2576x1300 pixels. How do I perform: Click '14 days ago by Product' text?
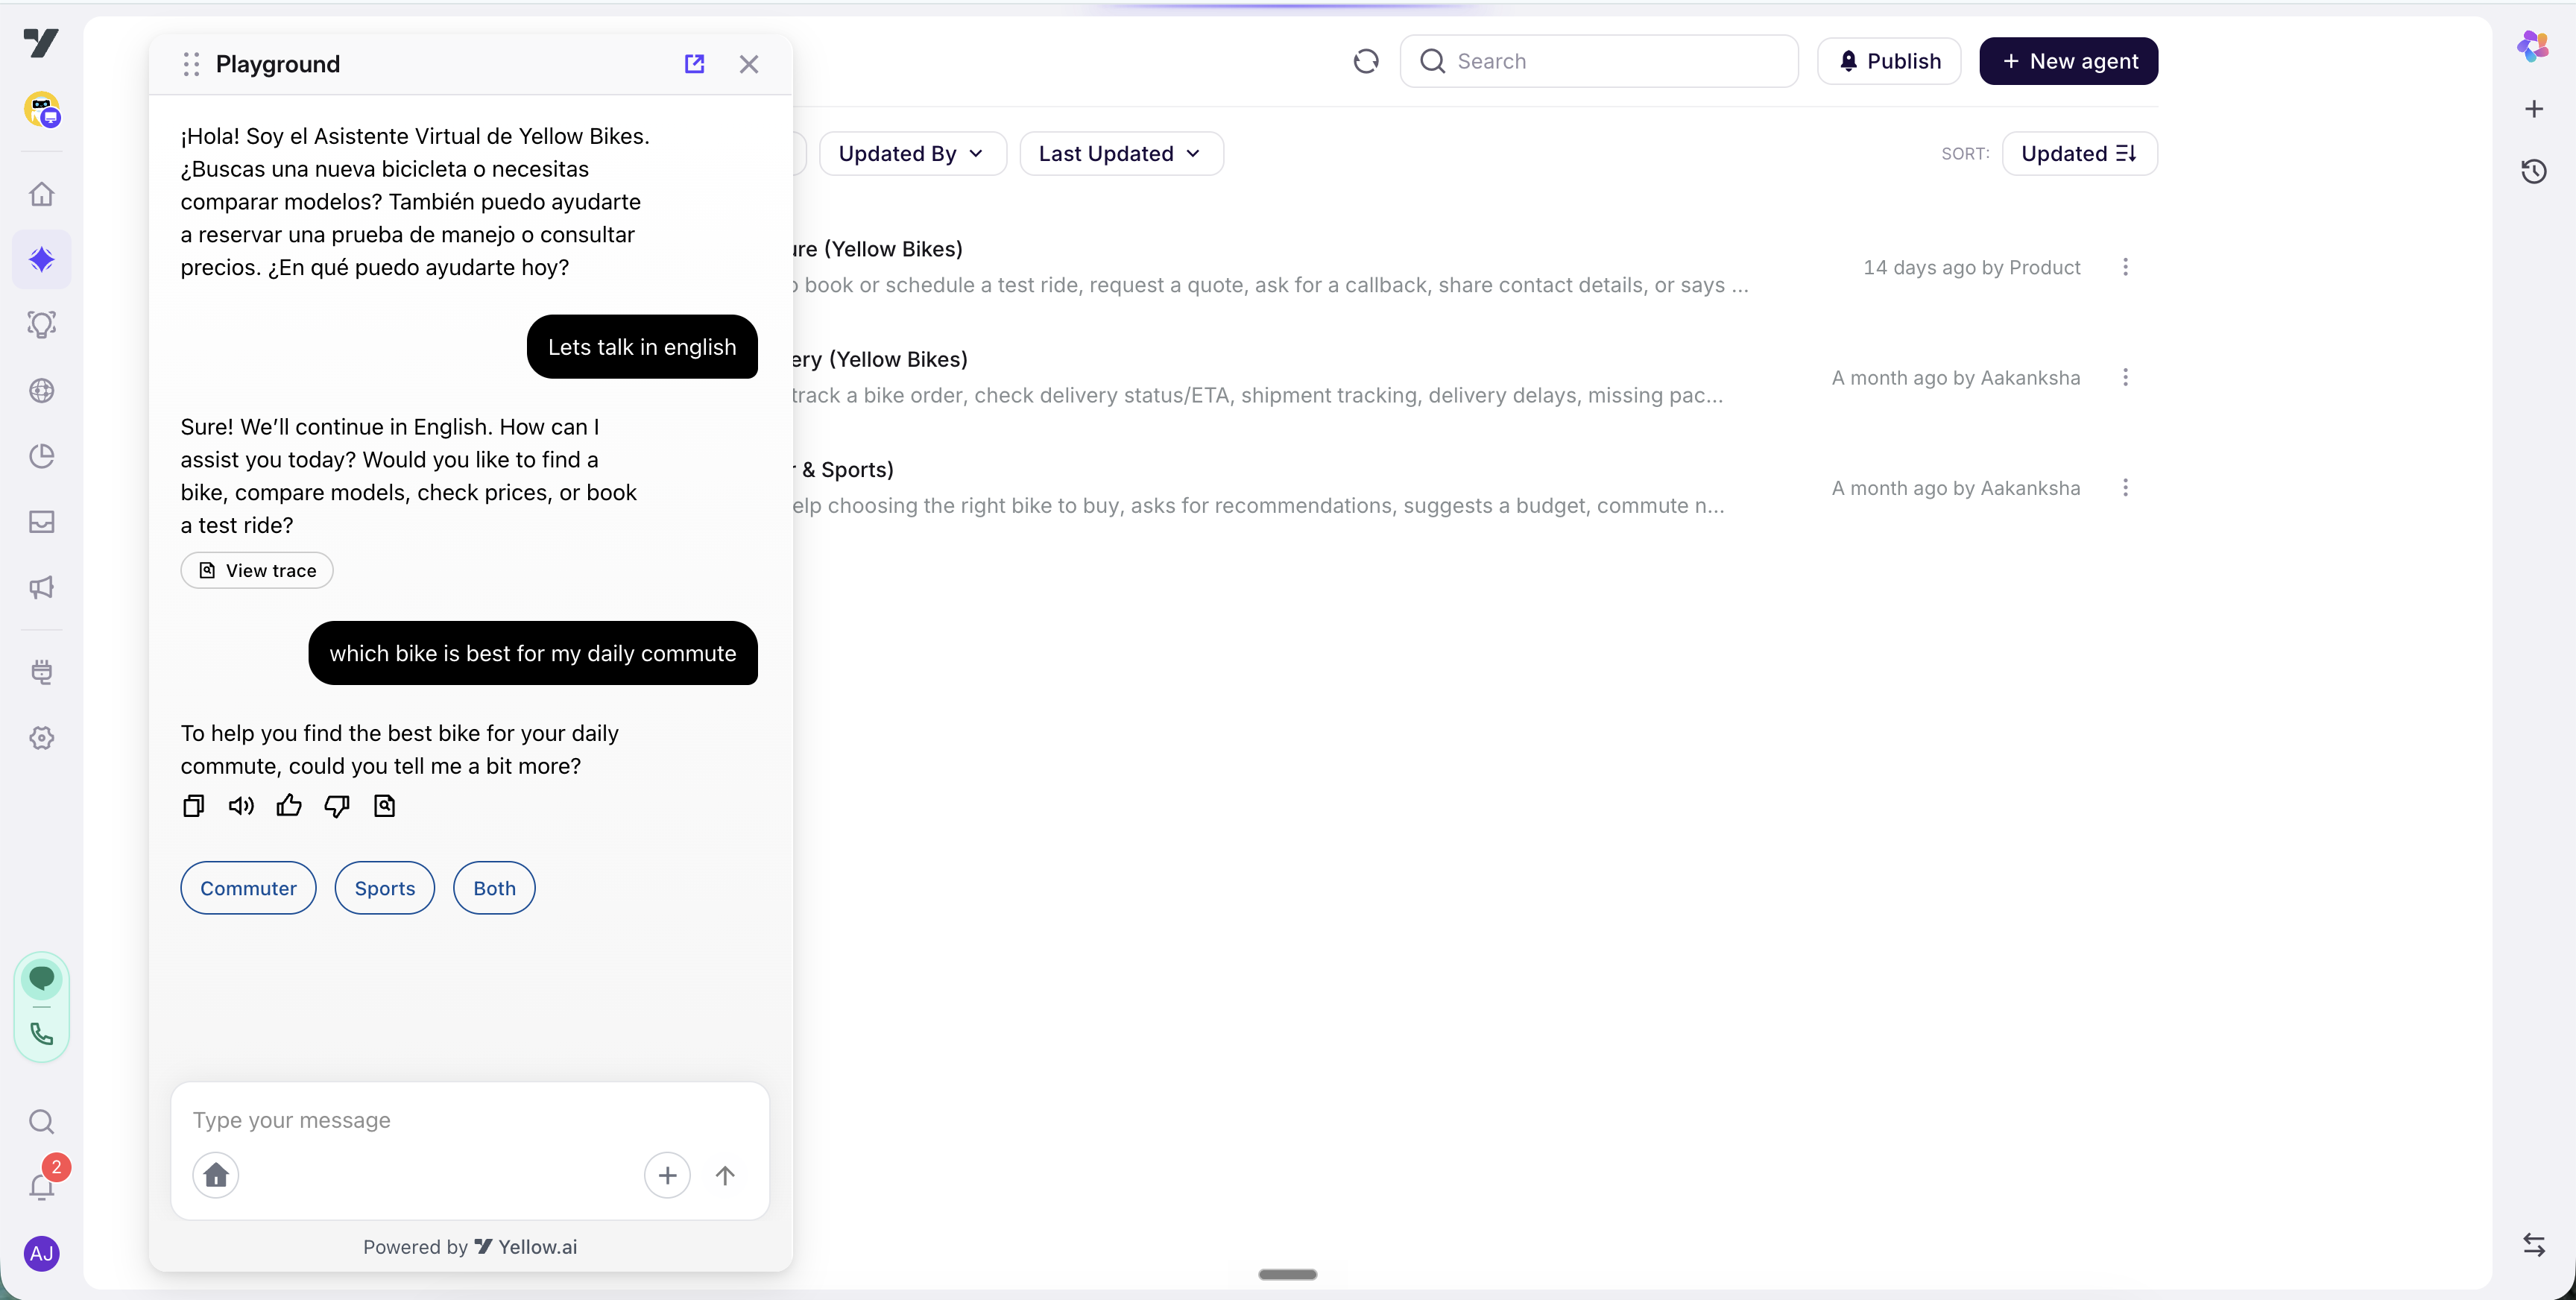click(1972, 268)
